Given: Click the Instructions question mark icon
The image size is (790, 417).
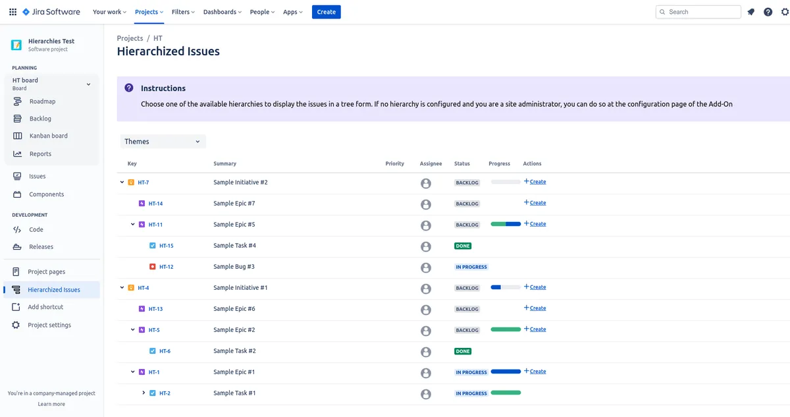Looking at the screenshot, I should tap(129, 88).
